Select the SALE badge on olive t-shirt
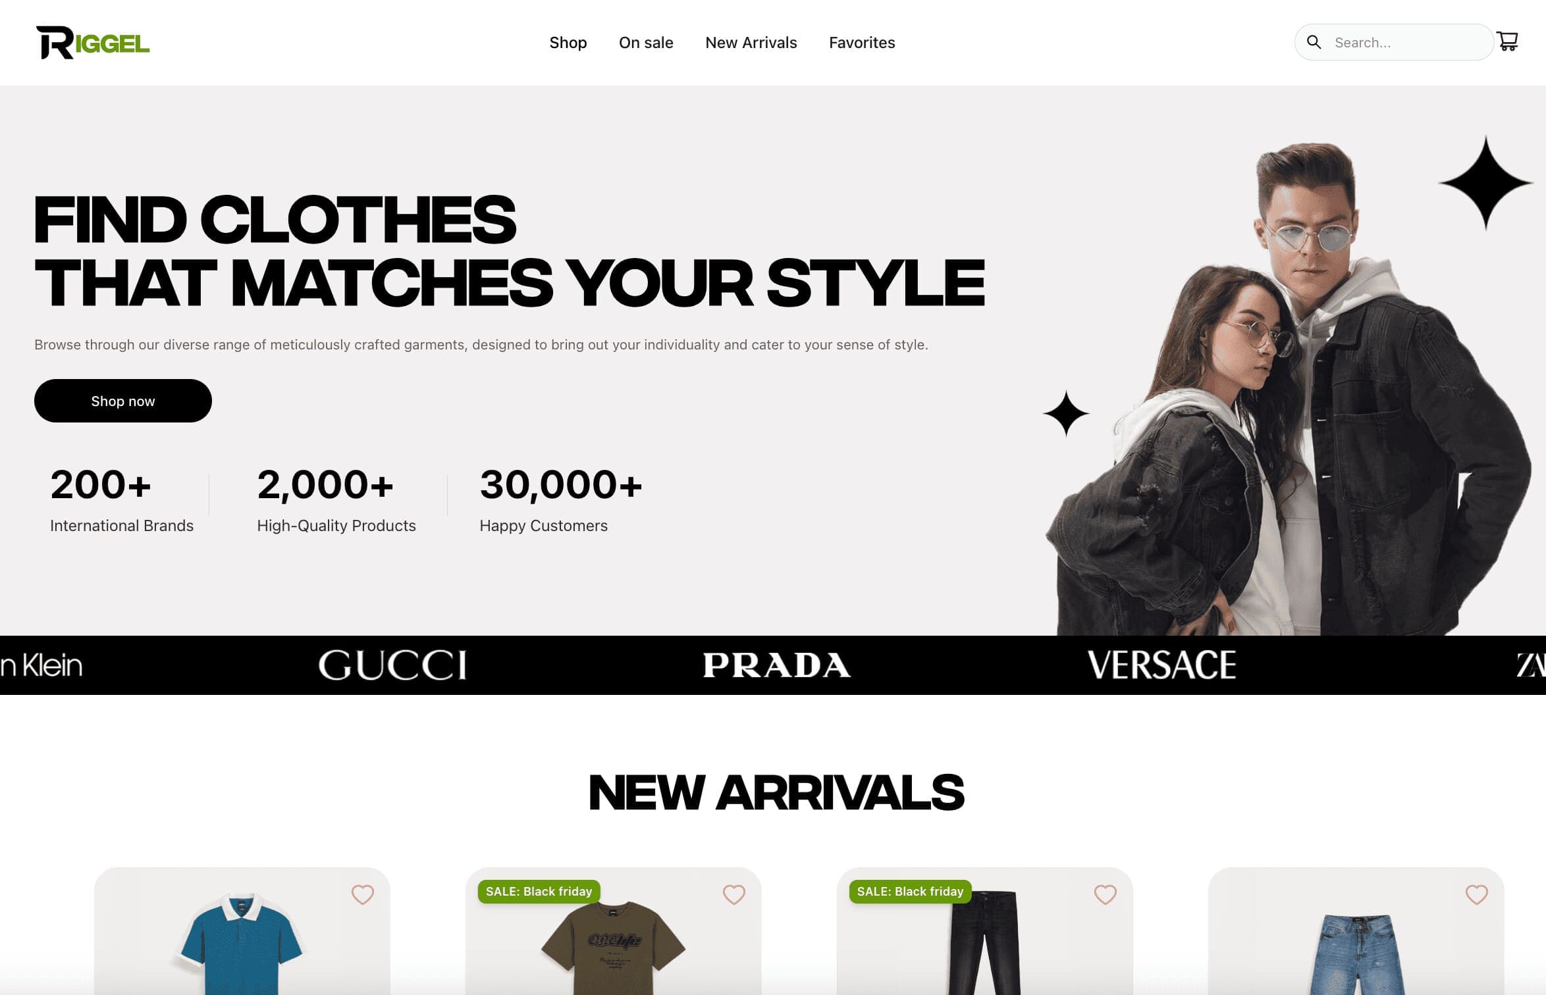Image resolution: width=1546 pixels, height=995 pixels. (x=539, y=892)
